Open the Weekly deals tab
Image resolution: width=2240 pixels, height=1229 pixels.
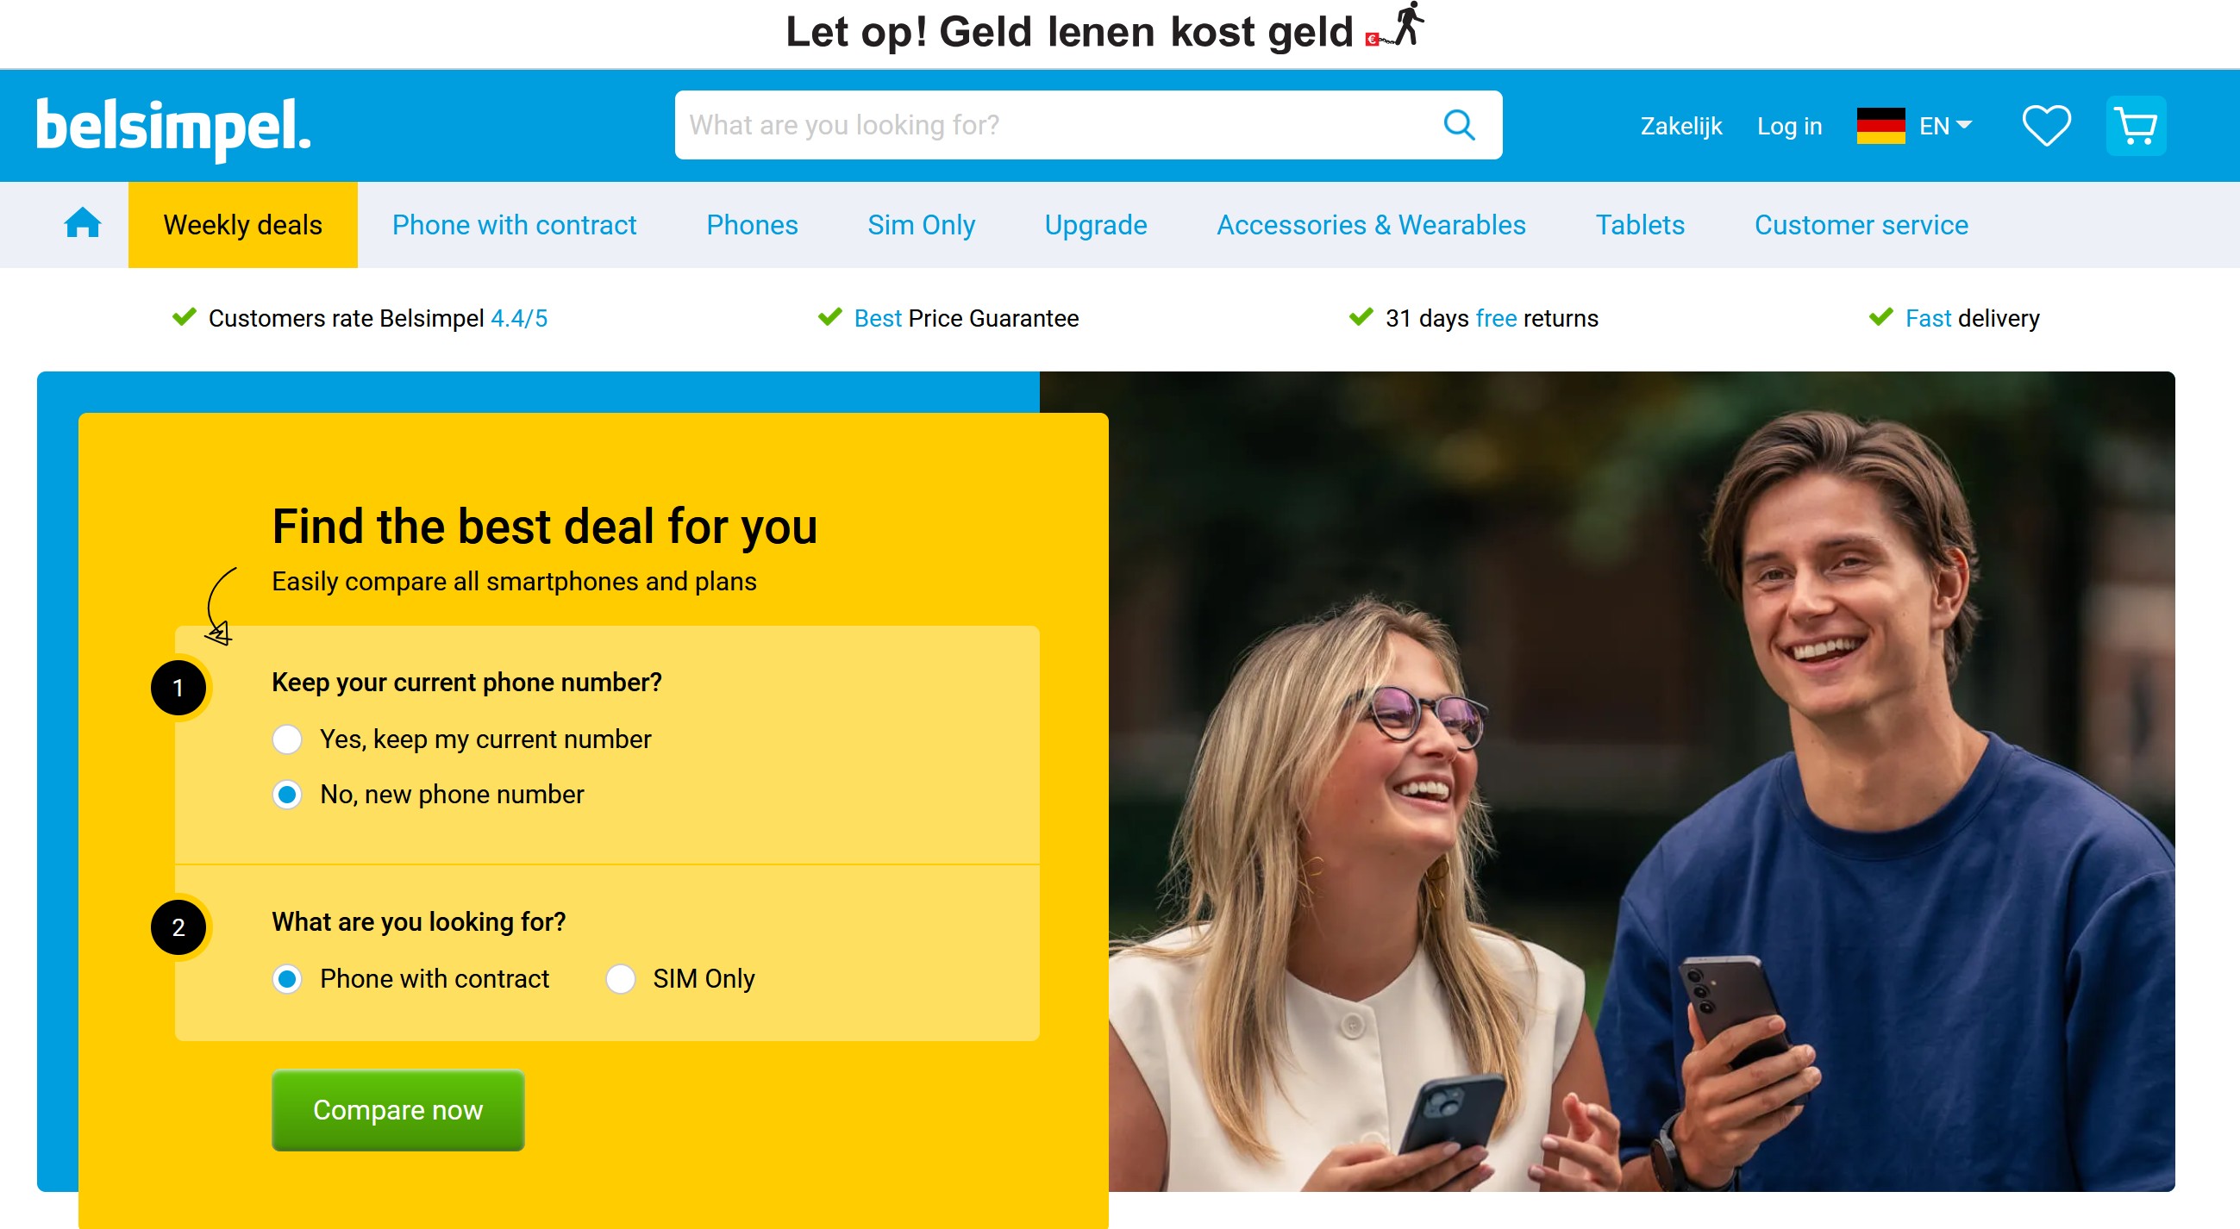point(242,224)
